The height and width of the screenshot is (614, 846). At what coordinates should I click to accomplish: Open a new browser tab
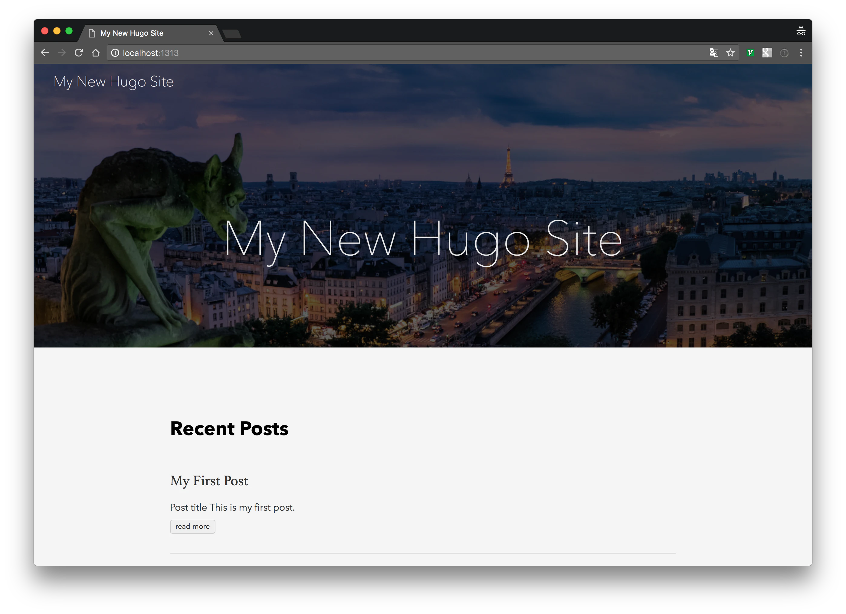click(232, 34)
